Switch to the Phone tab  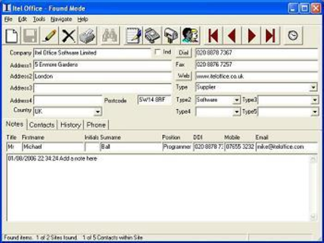96,125
